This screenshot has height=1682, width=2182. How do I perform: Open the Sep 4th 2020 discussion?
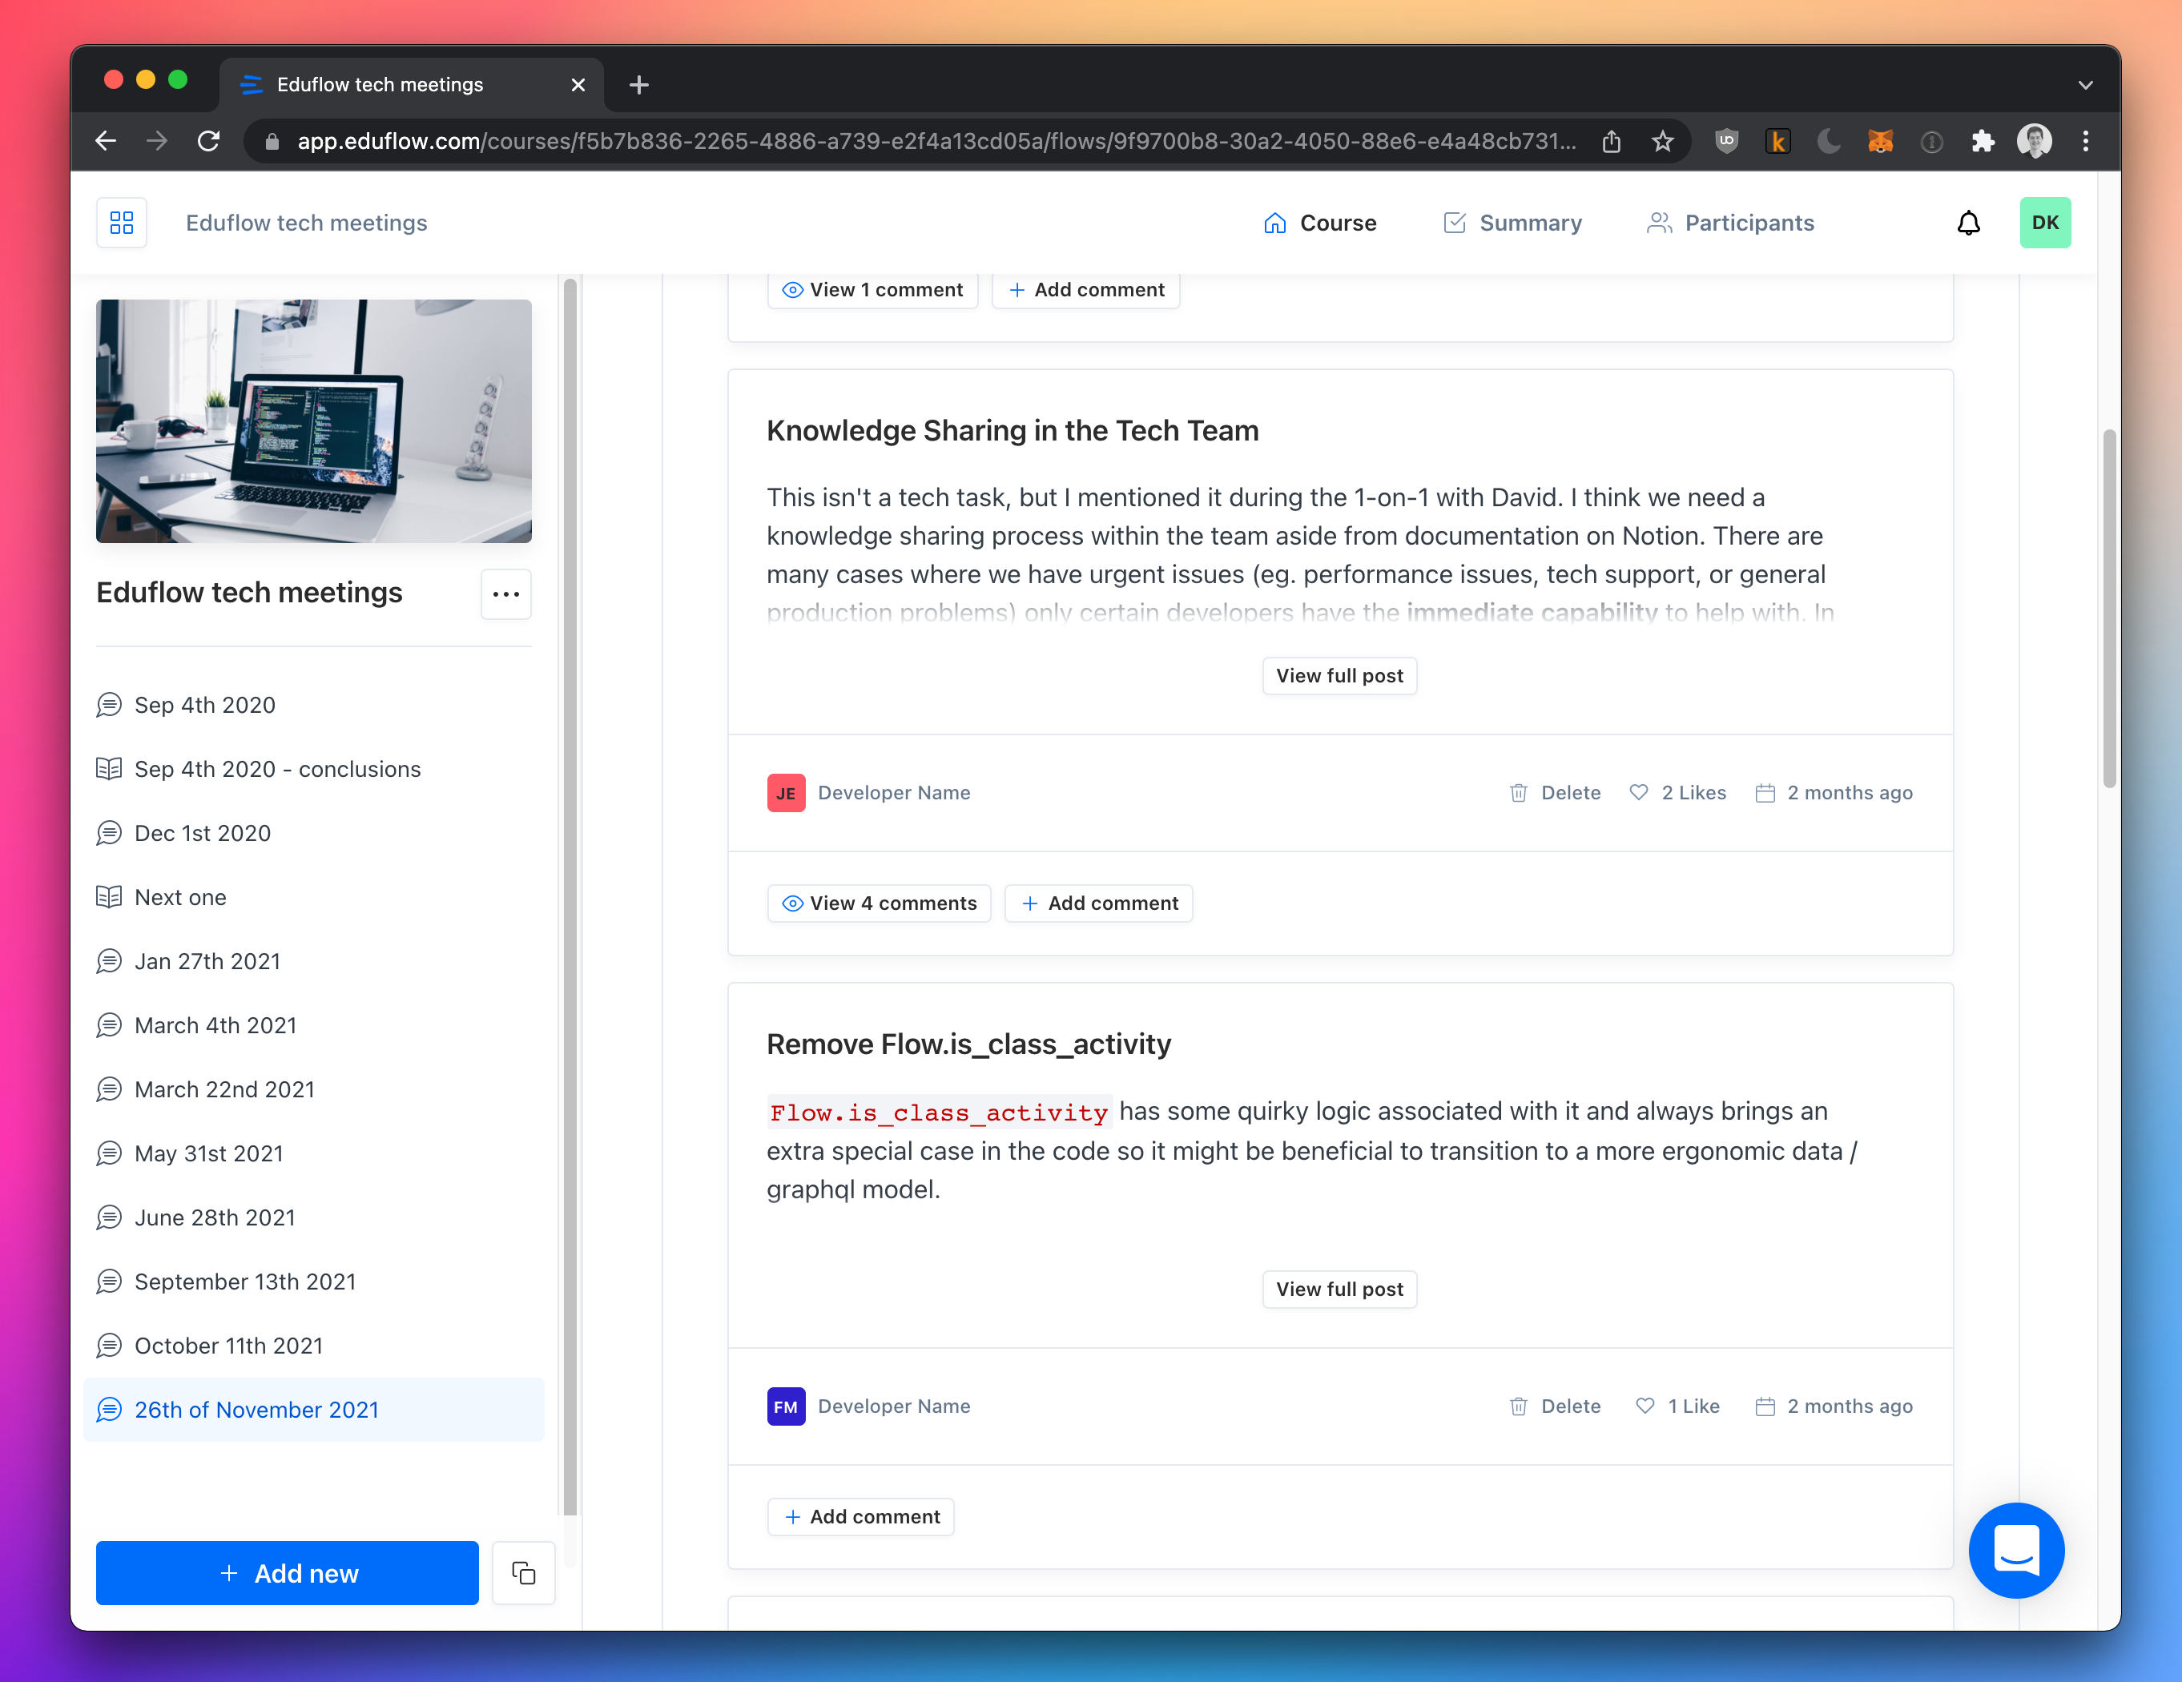314,705
